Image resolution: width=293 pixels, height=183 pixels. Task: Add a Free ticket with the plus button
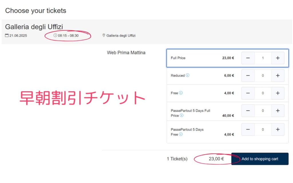tap(278, 93)
